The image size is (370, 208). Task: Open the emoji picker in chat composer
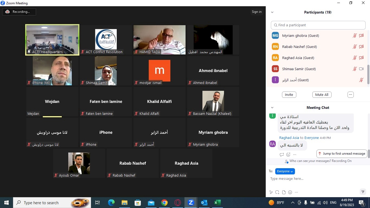click(x=290, y=192)
